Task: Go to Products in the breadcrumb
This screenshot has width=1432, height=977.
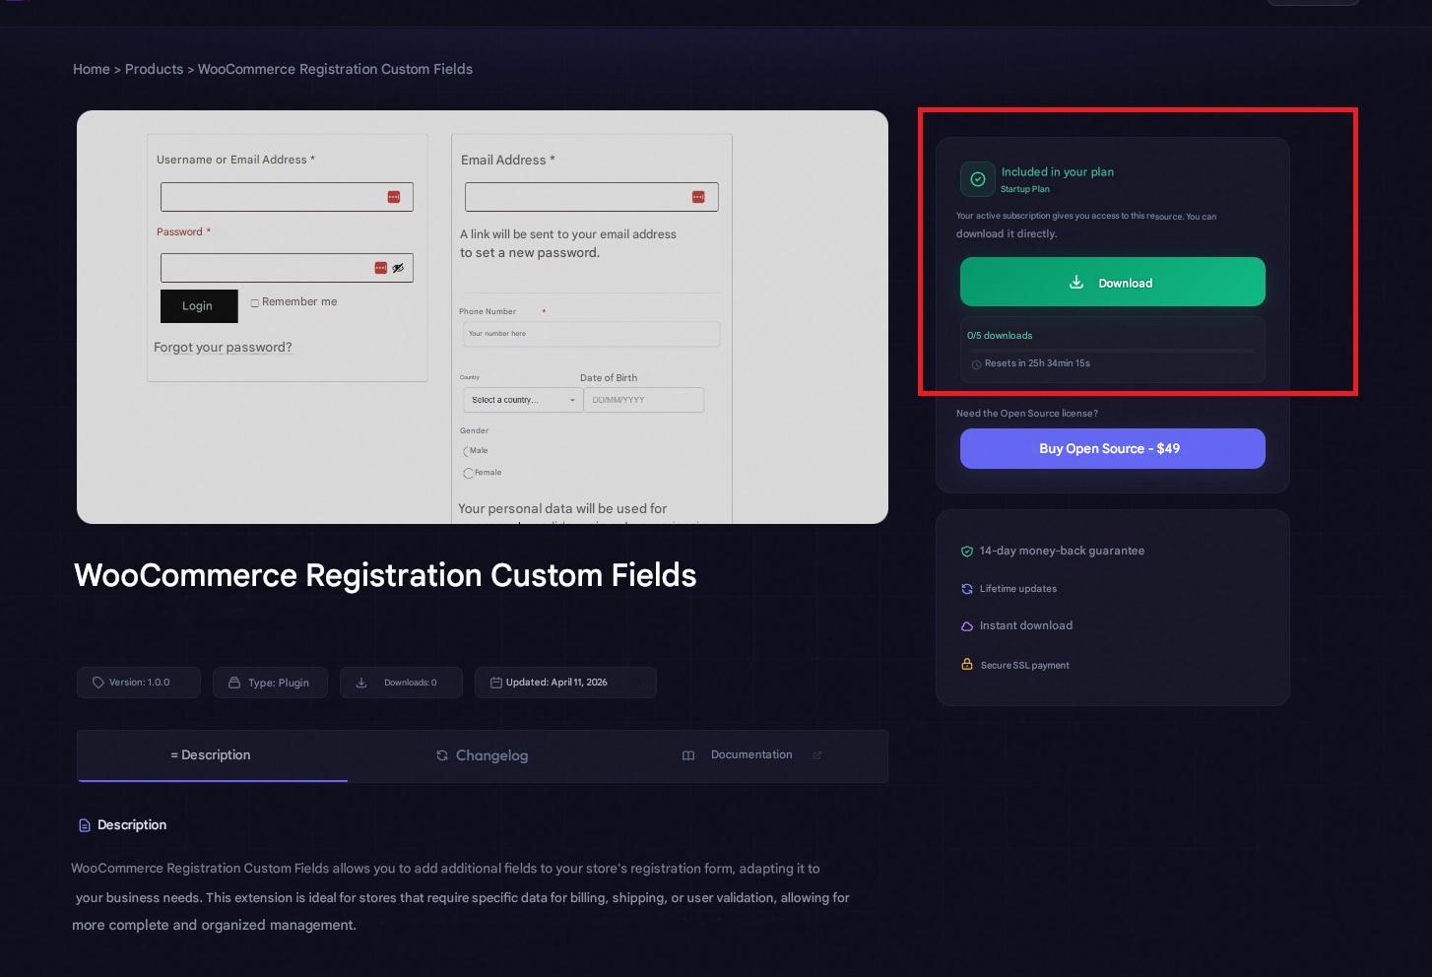Action: pyautogui.click(x=154, y=69)
